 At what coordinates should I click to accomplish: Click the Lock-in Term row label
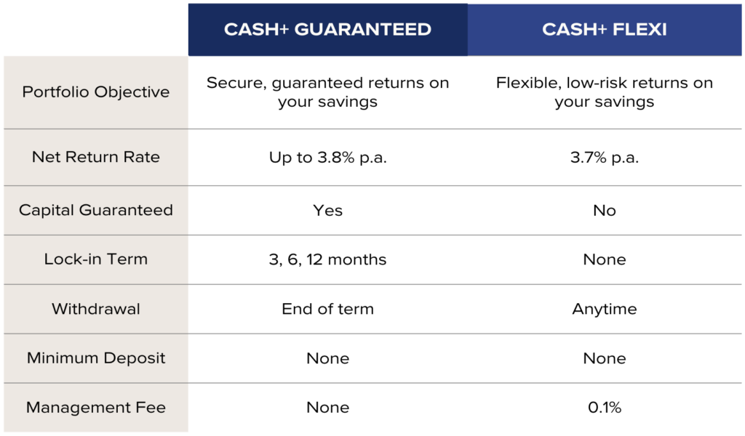(96, 259)
